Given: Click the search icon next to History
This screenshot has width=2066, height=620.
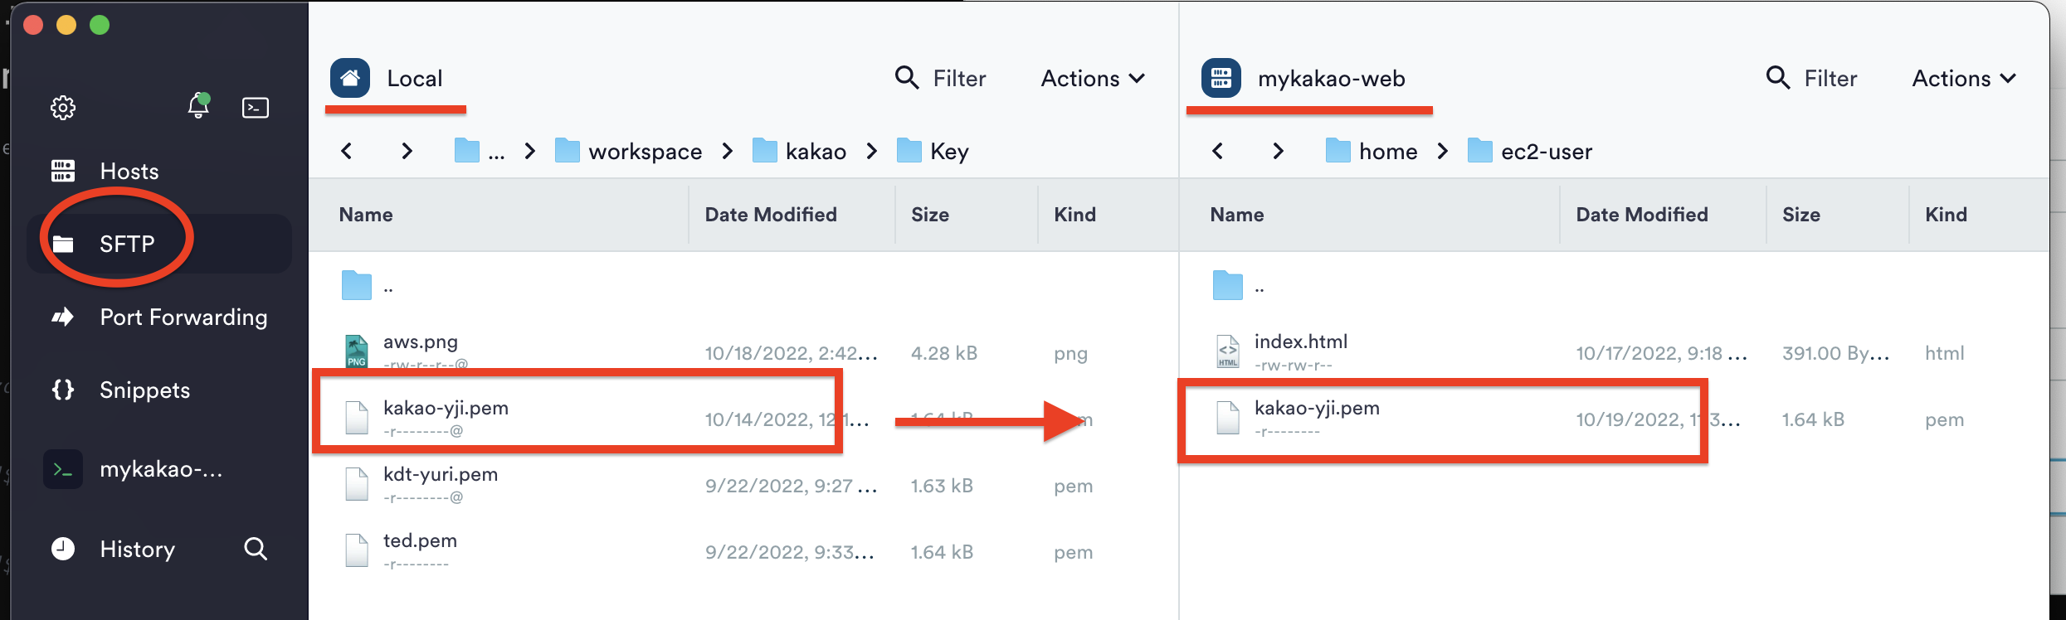Looking at the screenshot, I should [x=256, y=549].
